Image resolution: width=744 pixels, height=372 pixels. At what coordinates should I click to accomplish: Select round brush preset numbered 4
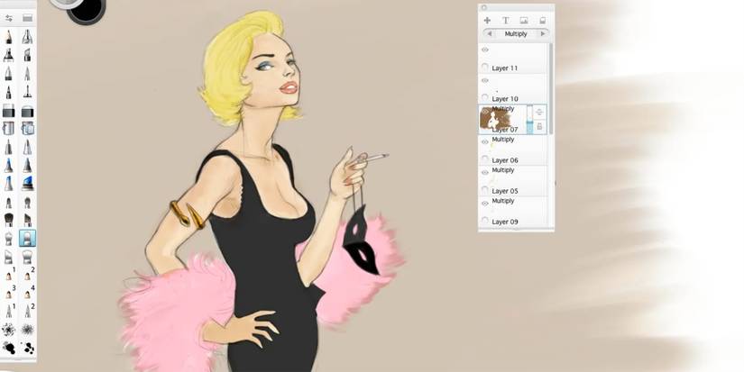click(29, 294)
